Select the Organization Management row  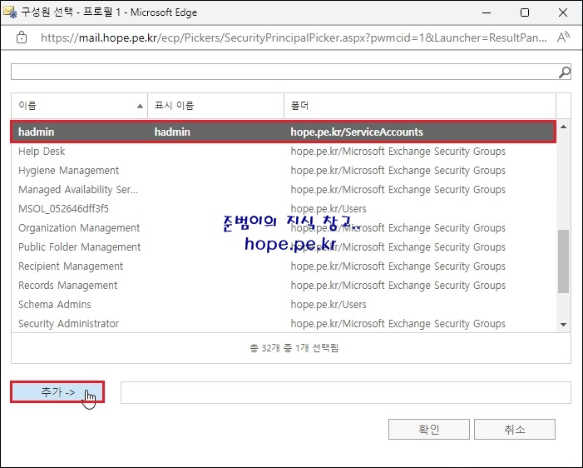284,228
